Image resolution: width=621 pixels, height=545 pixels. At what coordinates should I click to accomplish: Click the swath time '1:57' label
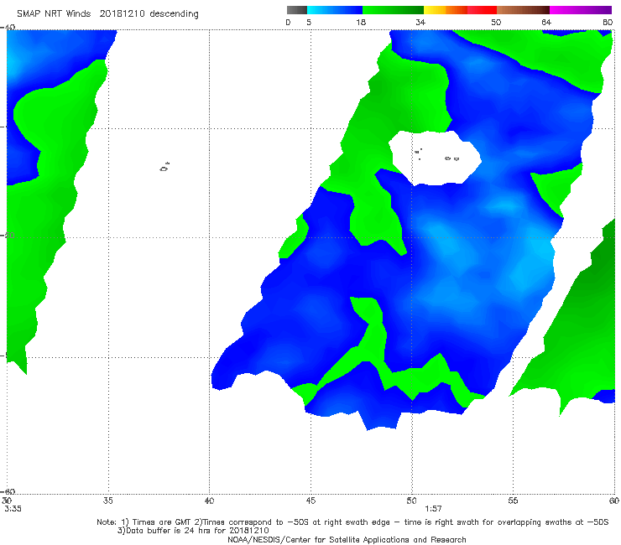click(433, 509)
